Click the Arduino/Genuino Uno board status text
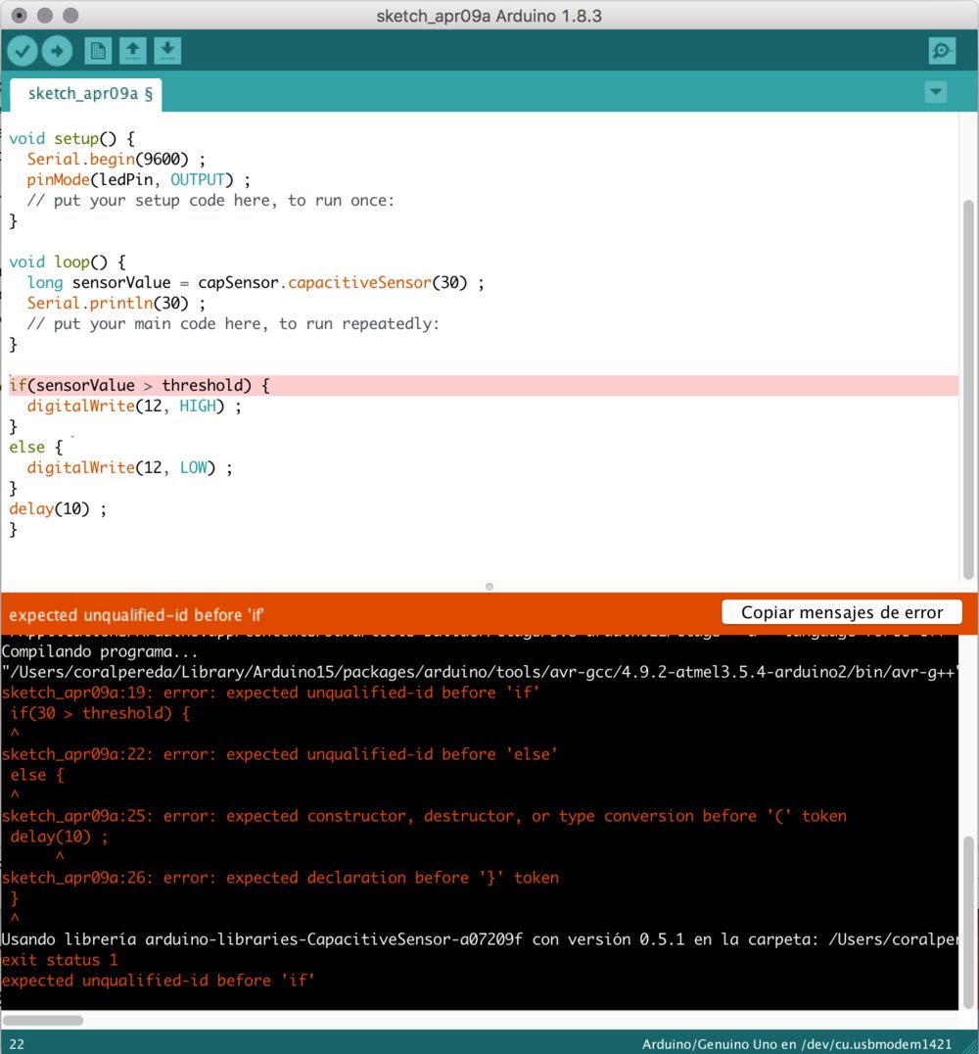Screen dimensions: 979x1054 coord(796,1044)
